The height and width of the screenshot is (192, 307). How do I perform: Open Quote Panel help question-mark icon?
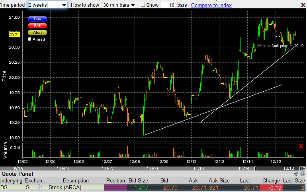[303, 174]
